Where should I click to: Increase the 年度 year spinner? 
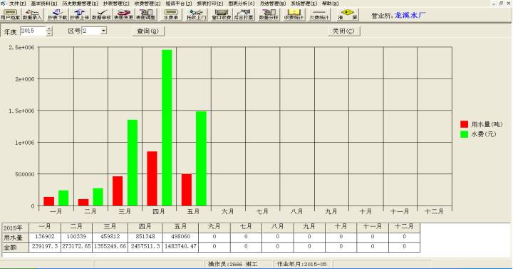(x=49, y=29)
